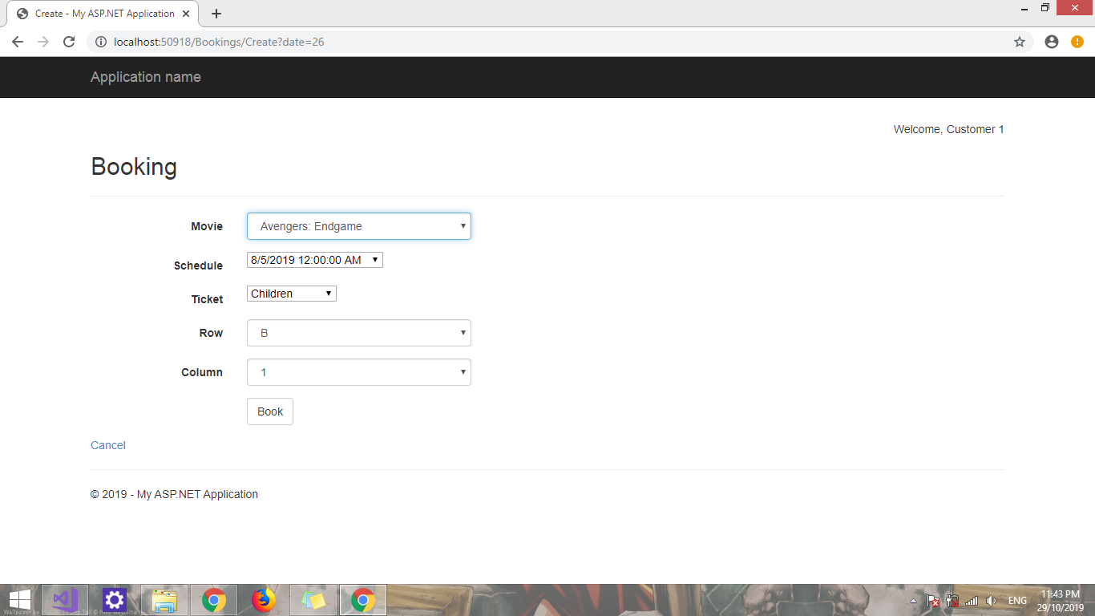
Task: Click the ENG language indicator
Action: click(1016, 599)
